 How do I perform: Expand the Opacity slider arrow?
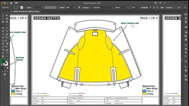[x=74, y=7]
